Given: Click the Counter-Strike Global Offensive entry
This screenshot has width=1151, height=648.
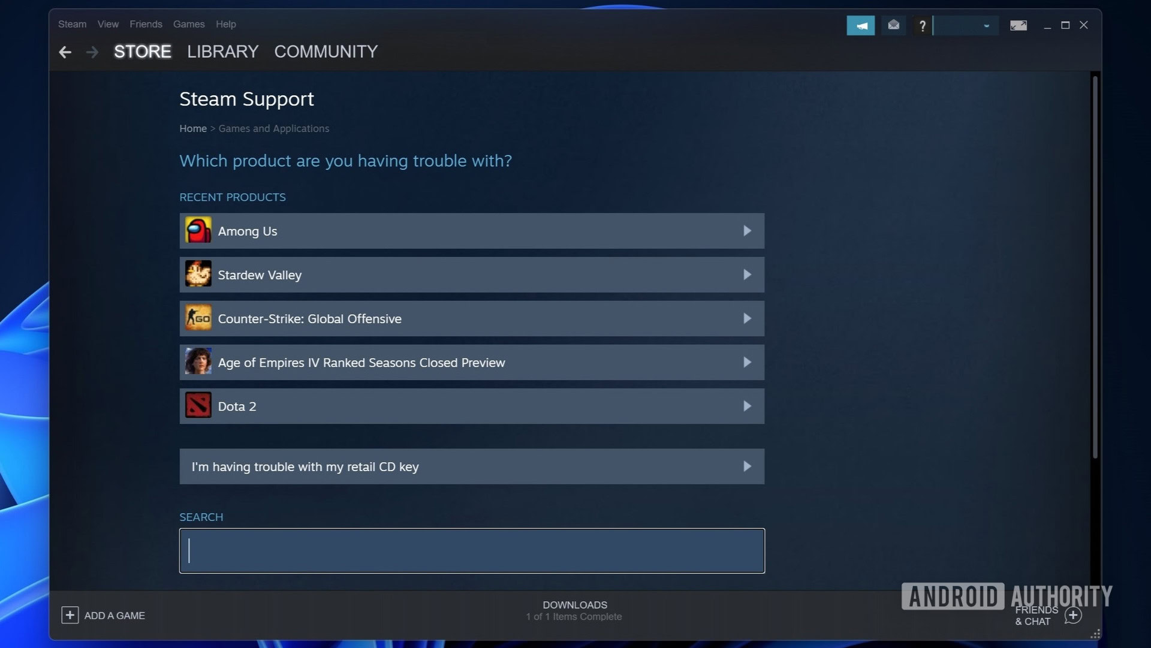Looking at the screenshot, I should coord(471,318).
